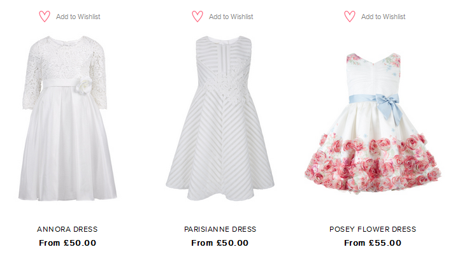
Task: Open the Parisianne Dress product image
Action: [x=220, y=118]
